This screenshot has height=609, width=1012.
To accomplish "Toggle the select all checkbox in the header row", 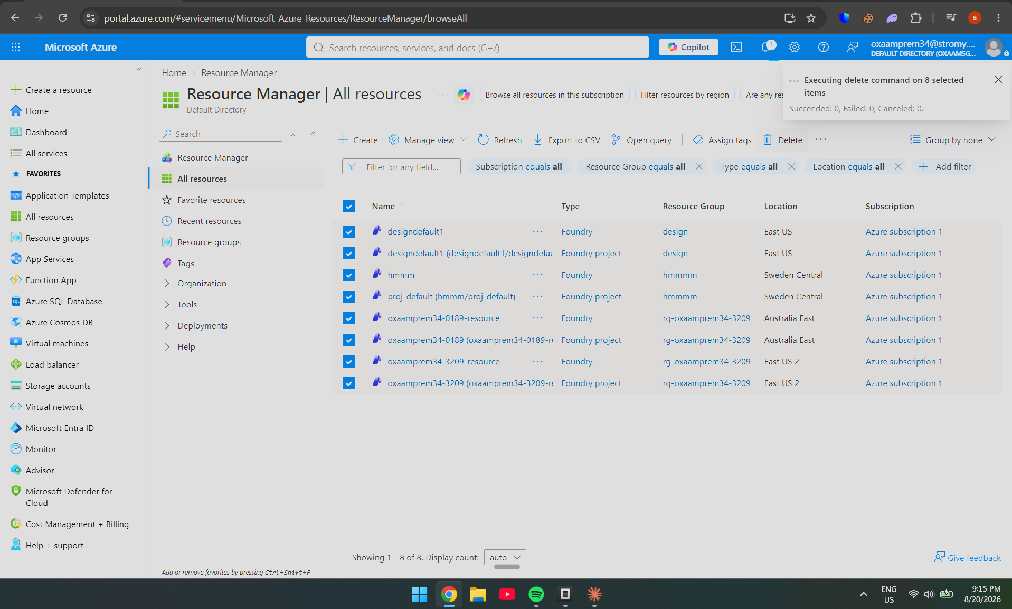I will (x=348, y=206).
